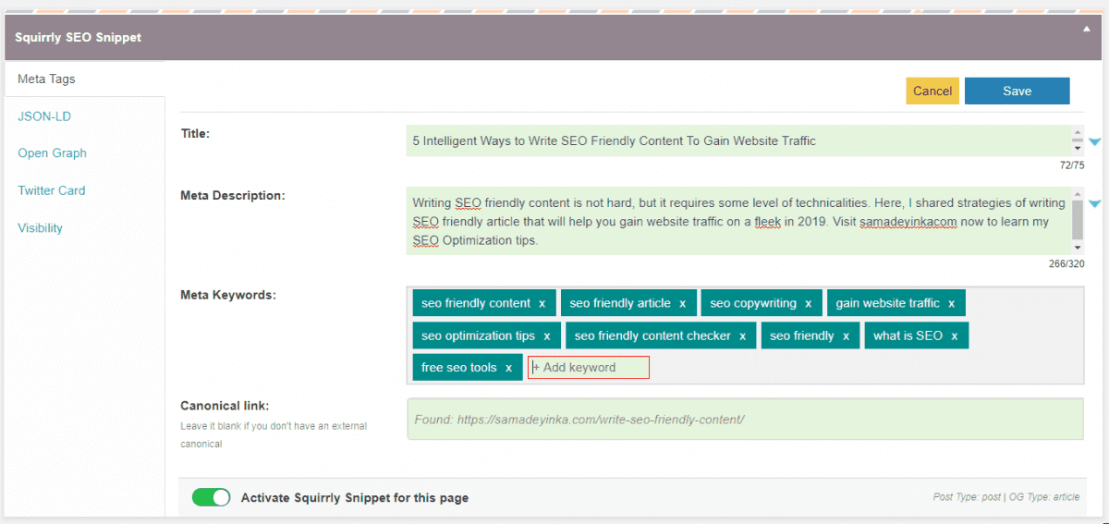Remove the 'seo friendly content checker' tag

pos(743,336)
